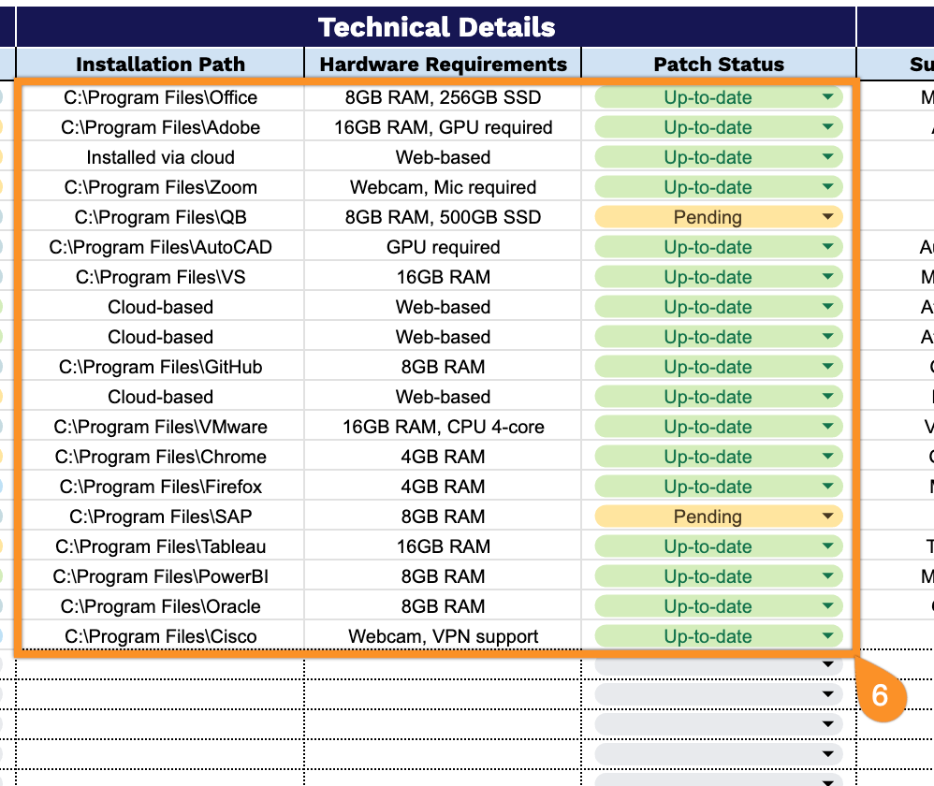Click the 'Webcam, VPN support' cell
Image resolution: width=934 pixels, height=786 pixels.
(443, 636)
